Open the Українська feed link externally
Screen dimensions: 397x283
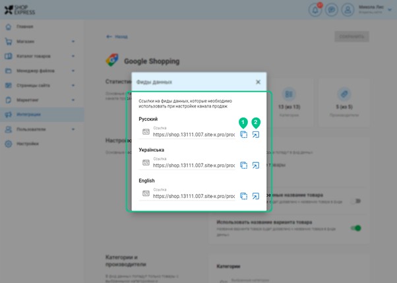point(256,166)
